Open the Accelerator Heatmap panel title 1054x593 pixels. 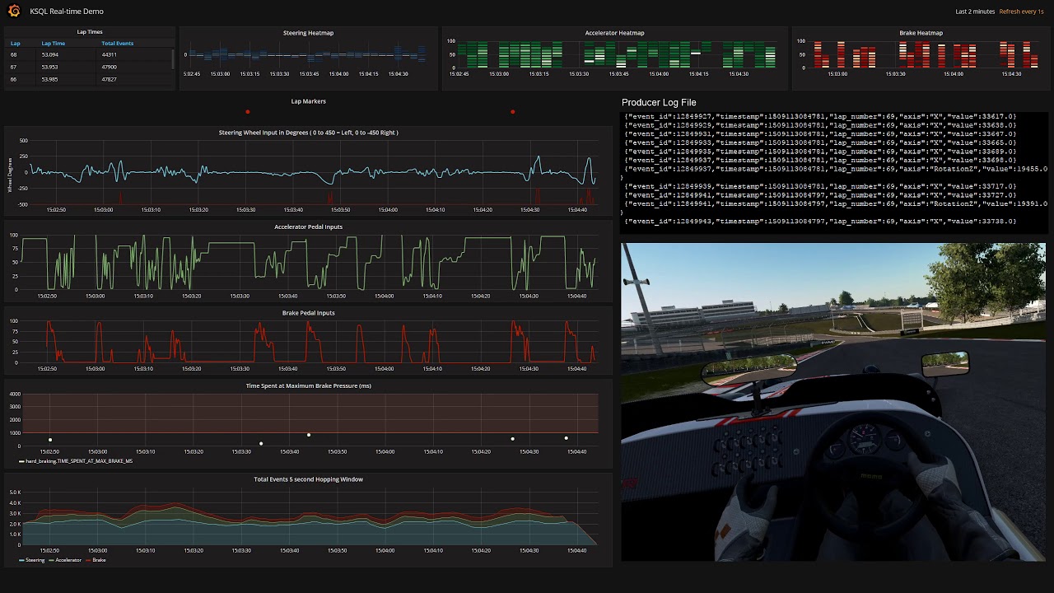point(614,33)
